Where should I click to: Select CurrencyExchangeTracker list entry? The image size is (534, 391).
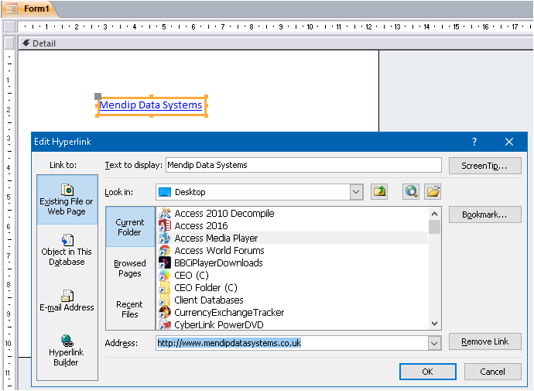click(x=293, y=312)
